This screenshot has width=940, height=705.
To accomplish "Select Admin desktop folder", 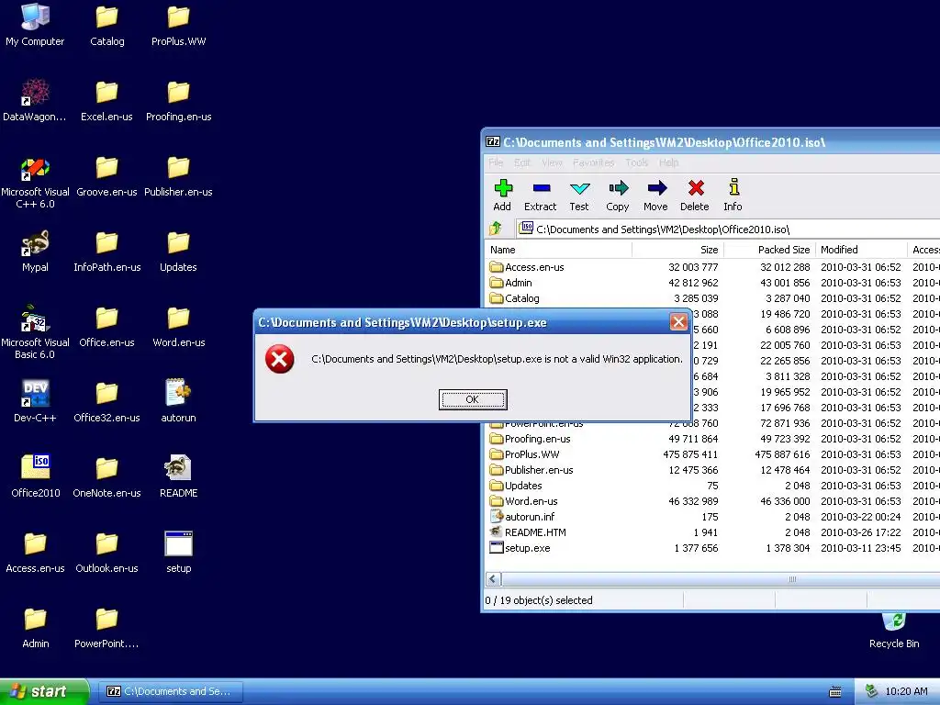I will point(36,626).
